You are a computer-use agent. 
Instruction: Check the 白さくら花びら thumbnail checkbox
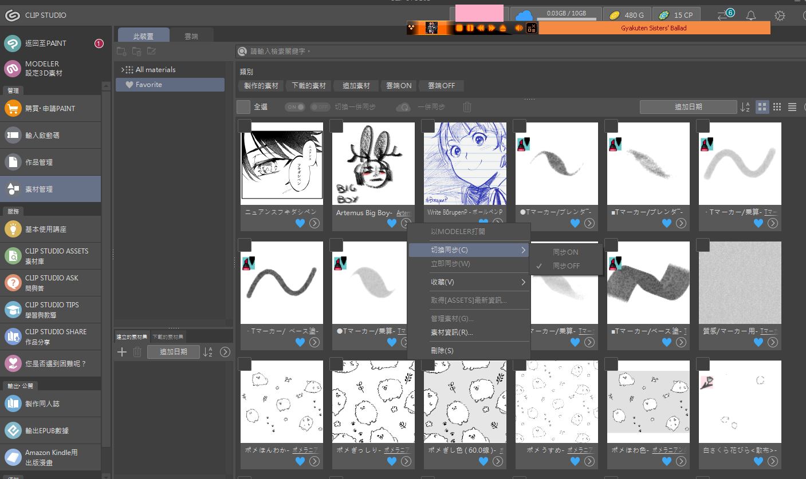coord(703,364)
